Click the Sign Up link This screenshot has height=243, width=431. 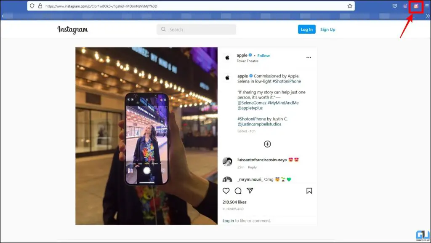(x=327, y=29)
